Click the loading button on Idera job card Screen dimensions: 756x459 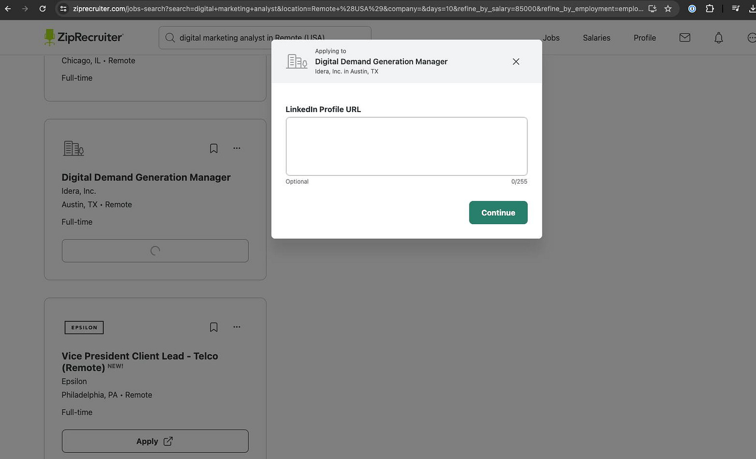tap(155, 251)
